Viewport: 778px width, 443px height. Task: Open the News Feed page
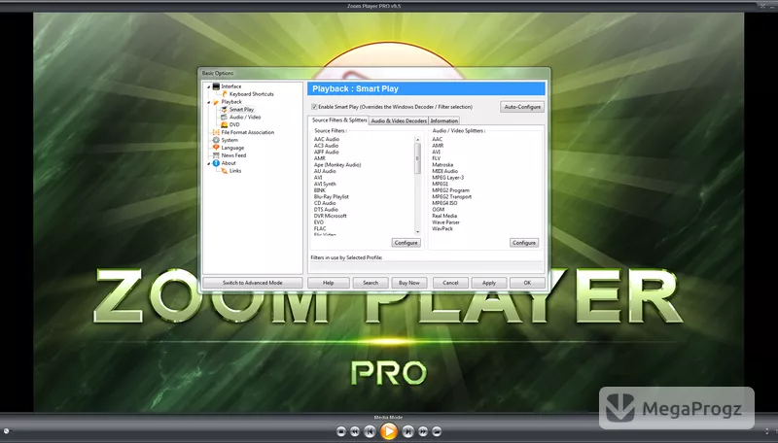coord(233,155)
